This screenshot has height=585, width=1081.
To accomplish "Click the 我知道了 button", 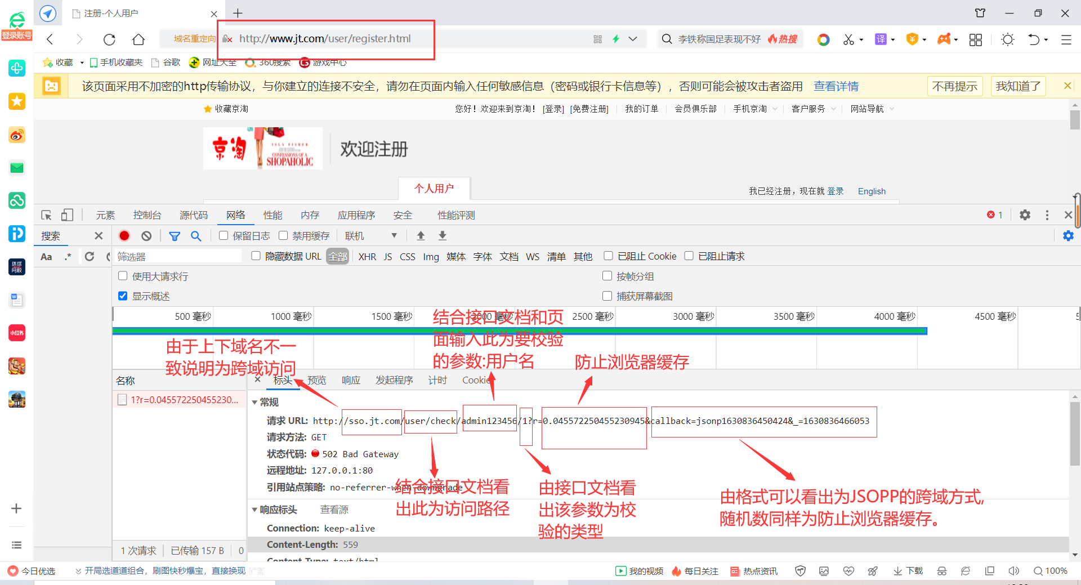I will click(1018, 86).
